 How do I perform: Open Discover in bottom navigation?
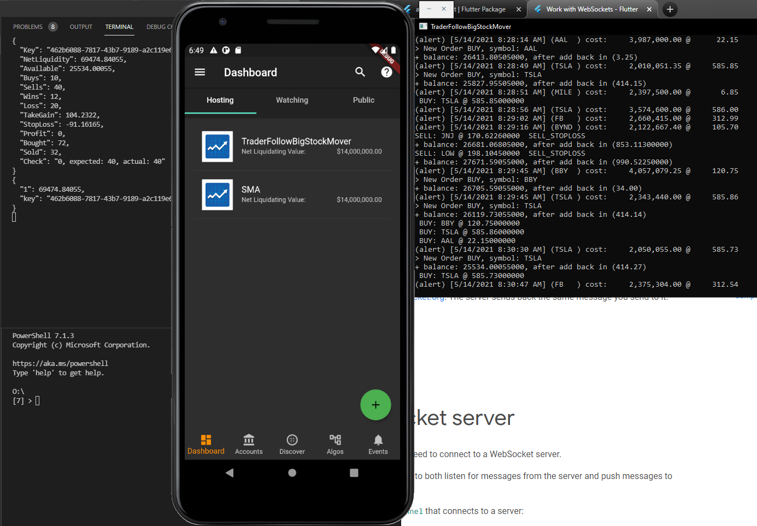coord(292,445)
